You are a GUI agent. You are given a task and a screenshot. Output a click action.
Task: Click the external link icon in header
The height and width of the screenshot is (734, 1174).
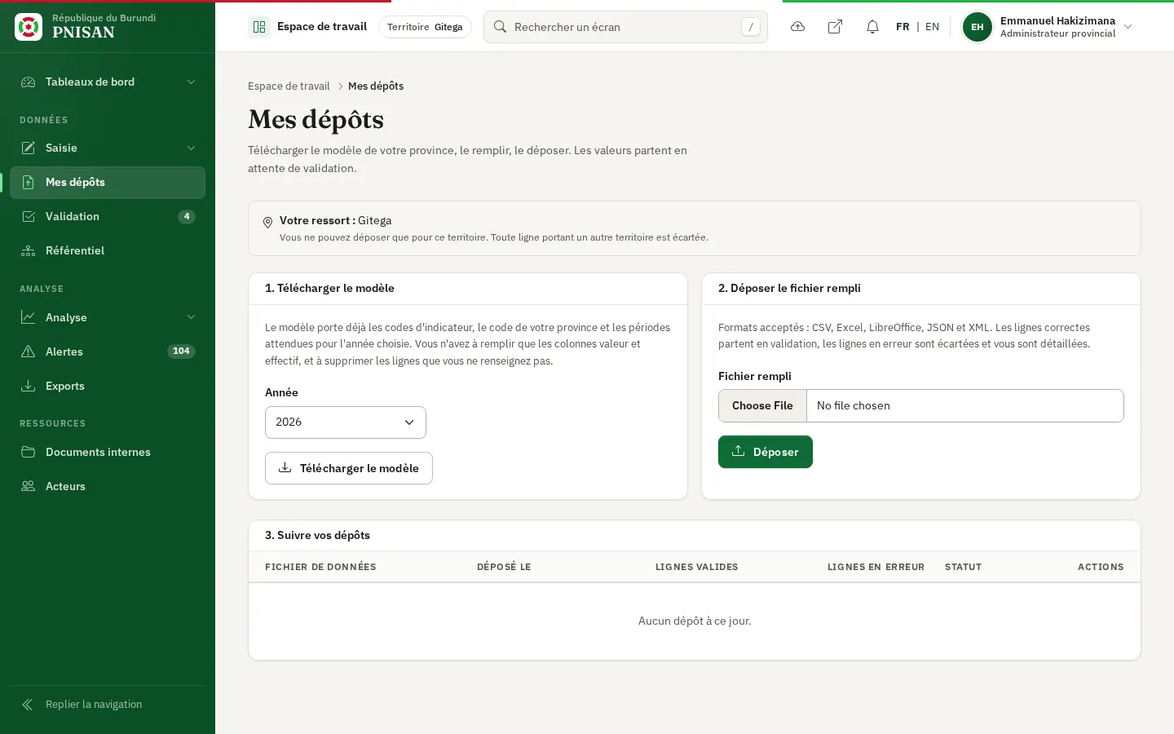(835, 27)
